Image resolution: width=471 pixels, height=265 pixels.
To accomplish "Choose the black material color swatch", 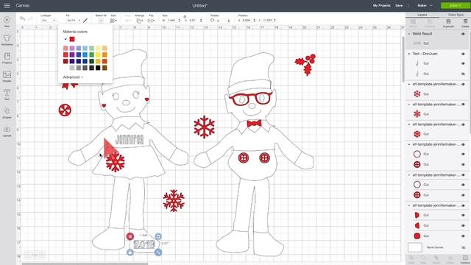I will click(98, 68).
